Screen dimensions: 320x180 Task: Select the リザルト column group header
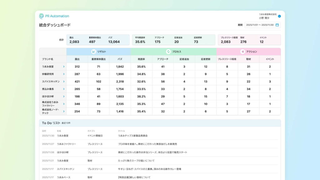coord(99,52)
